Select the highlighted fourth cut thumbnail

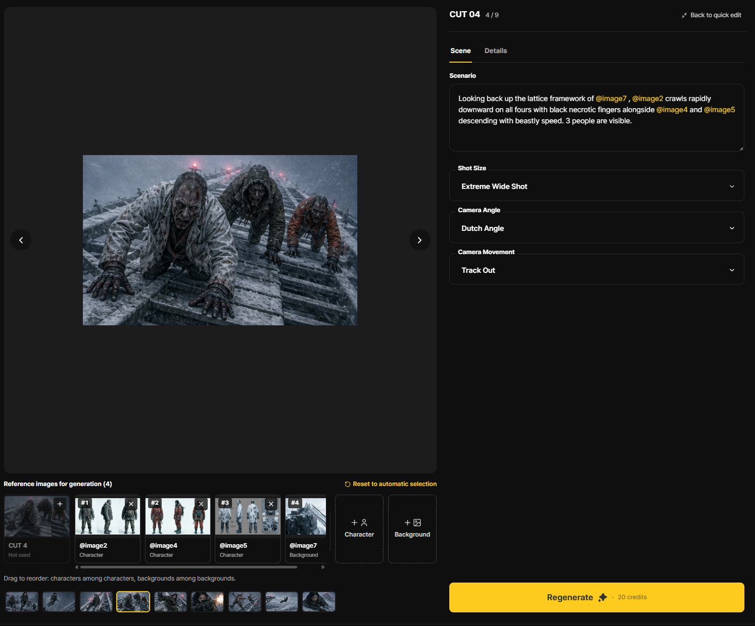tap(133, 602)
